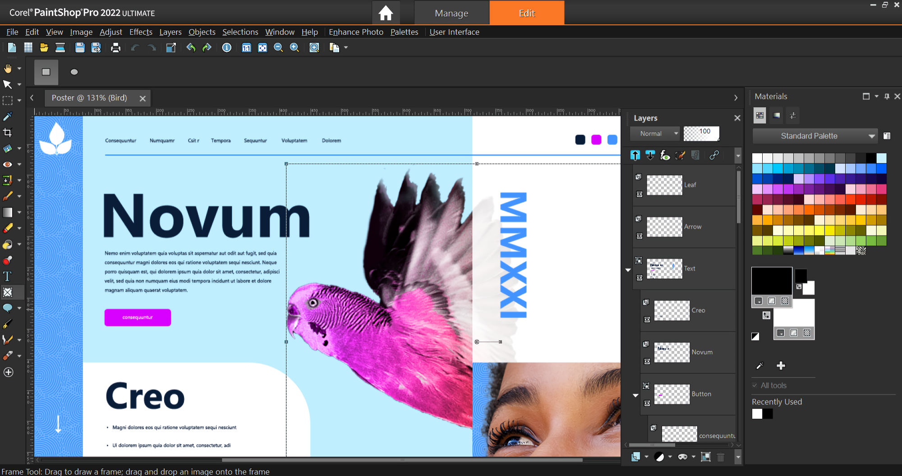Image resolution: width=902 pixels, height=476 pixels.
Task: Select the Crop tool
Action: coord(8,132)
